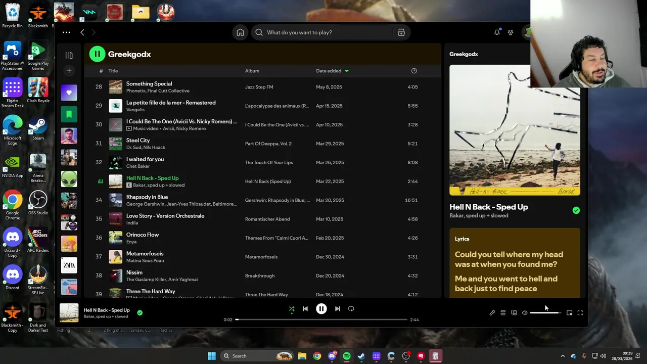Skip to next track

point(337,309)
